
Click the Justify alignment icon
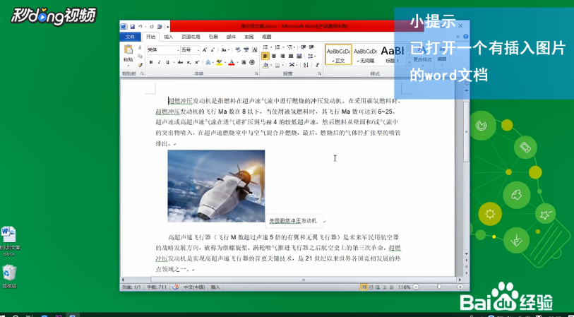point(291,56)
